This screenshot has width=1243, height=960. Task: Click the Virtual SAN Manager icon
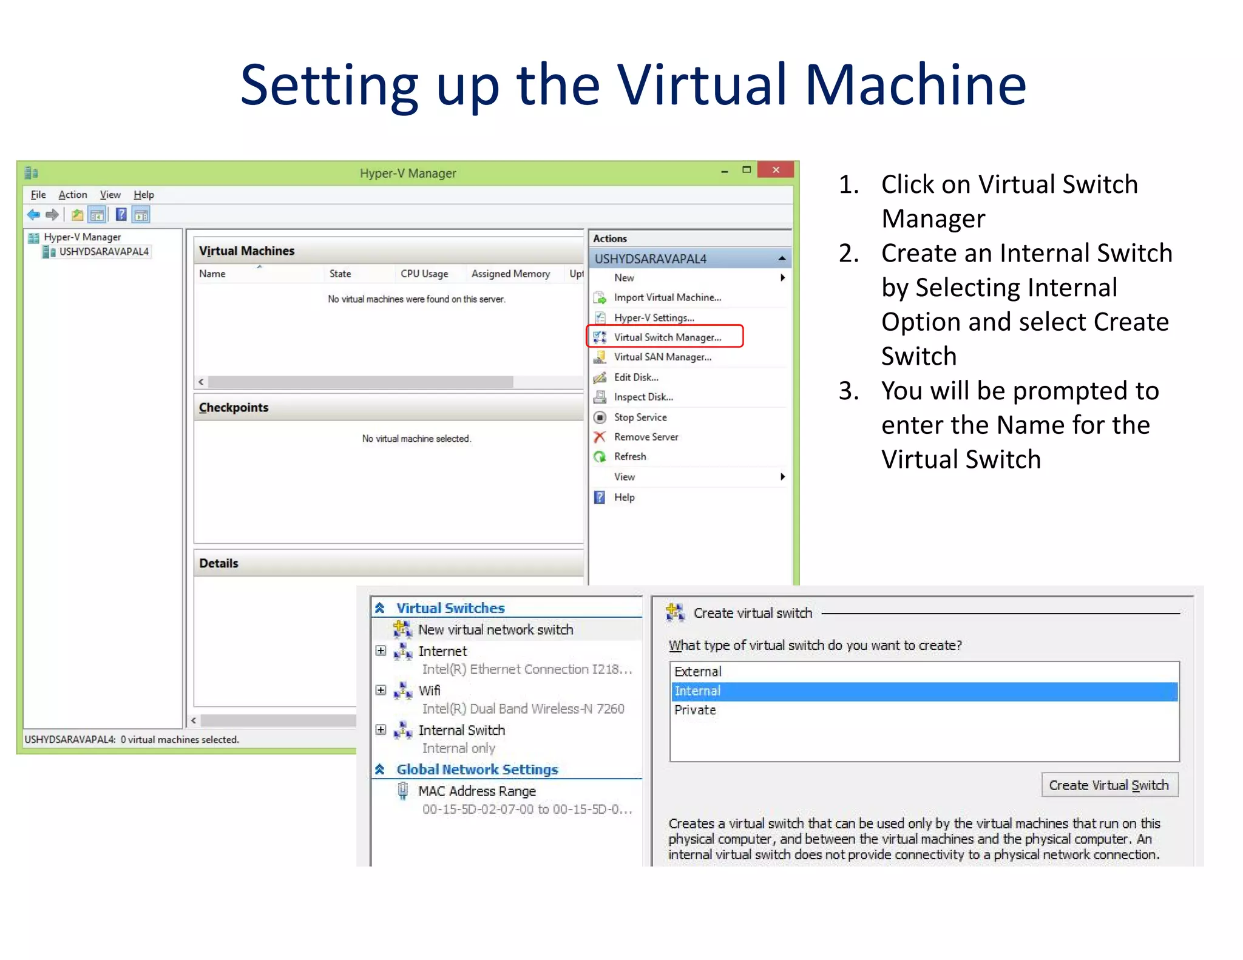click(600, 357)
